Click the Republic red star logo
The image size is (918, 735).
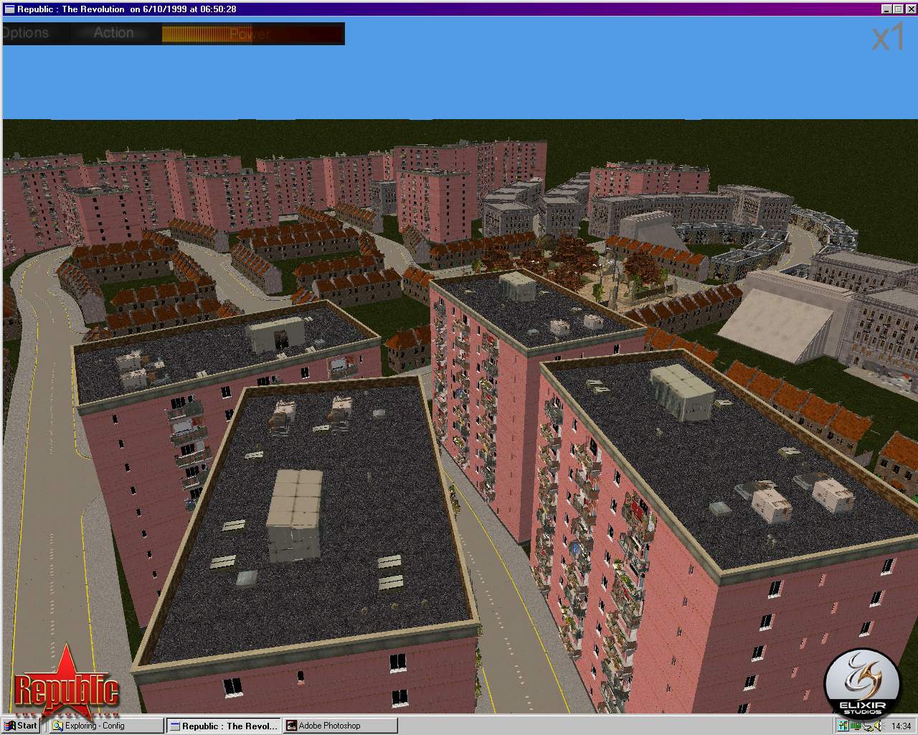(66, 683)
